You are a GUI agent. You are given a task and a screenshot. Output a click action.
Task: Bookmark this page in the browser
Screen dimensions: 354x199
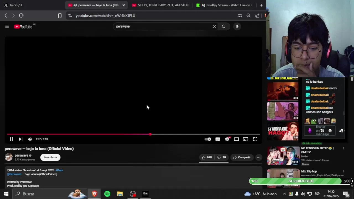60,16
